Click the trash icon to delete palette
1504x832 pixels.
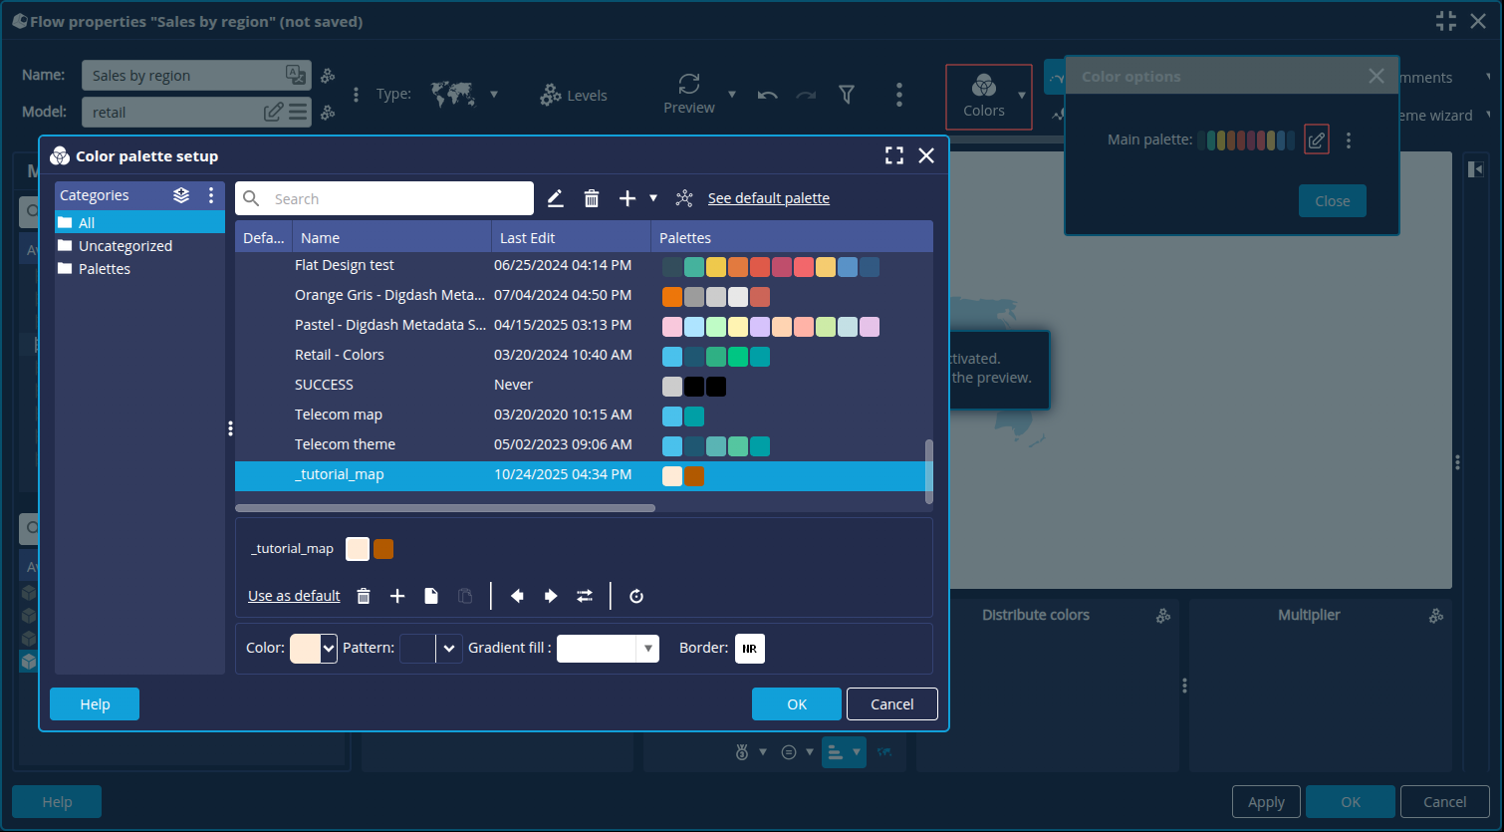point(592,197)
